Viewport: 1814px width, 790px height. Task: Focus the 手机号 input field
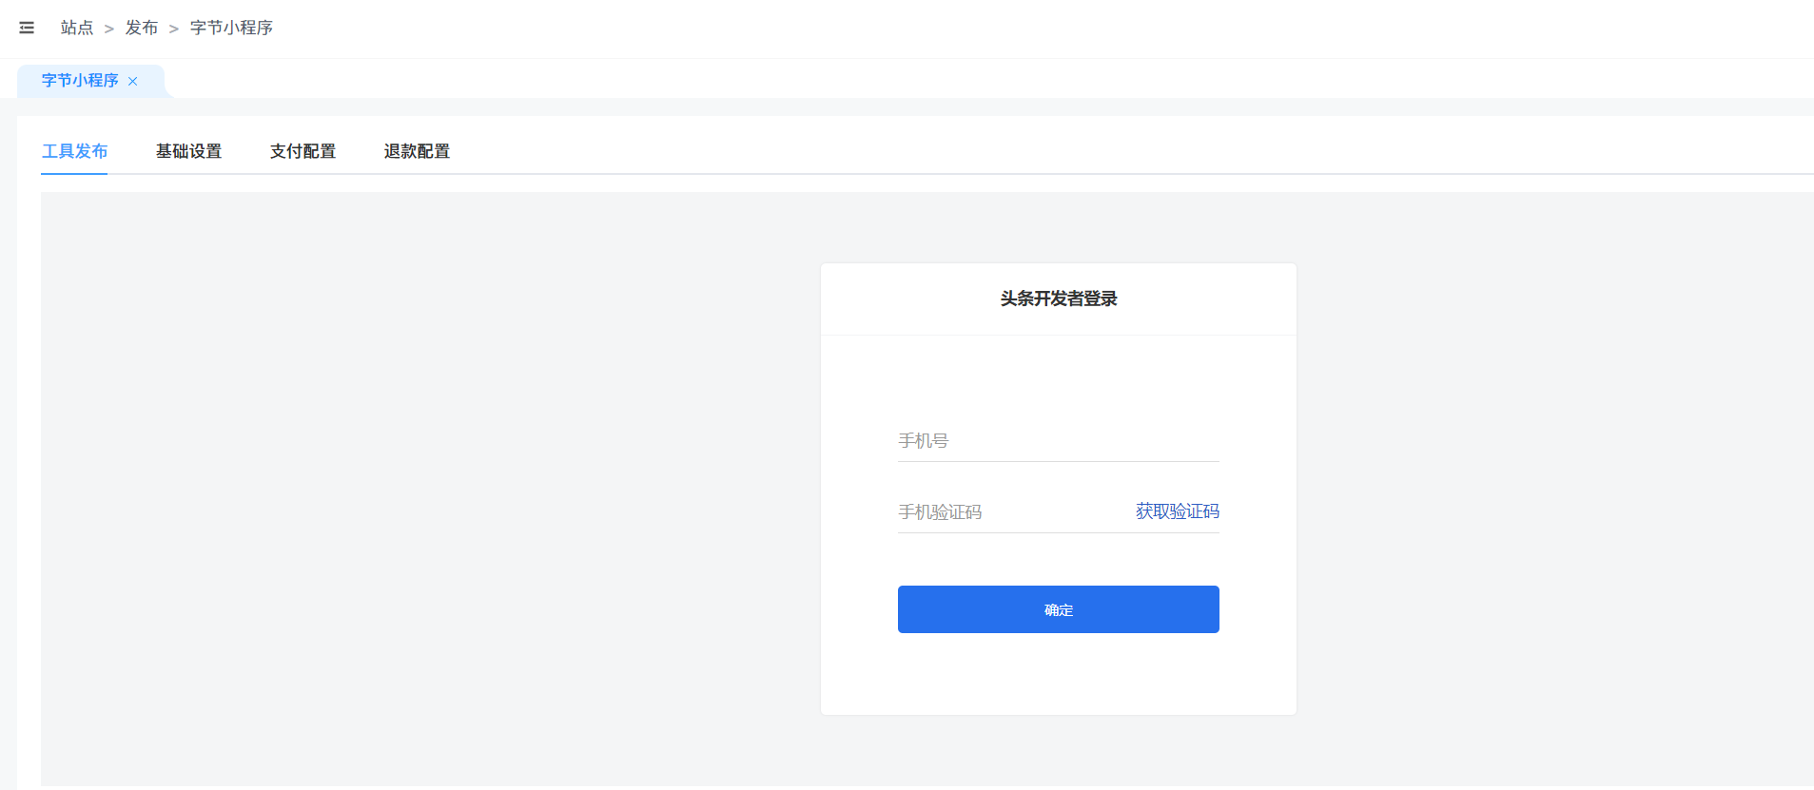coord(1059,441)
